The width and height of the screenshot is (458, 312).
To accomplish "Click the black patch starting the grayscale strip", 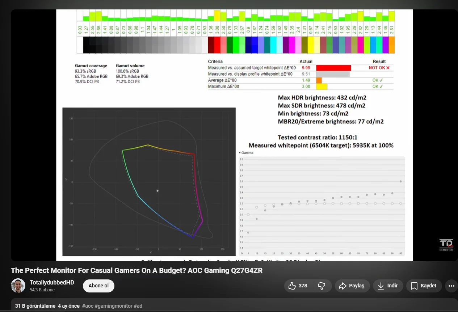I will [x=86, y=45].
